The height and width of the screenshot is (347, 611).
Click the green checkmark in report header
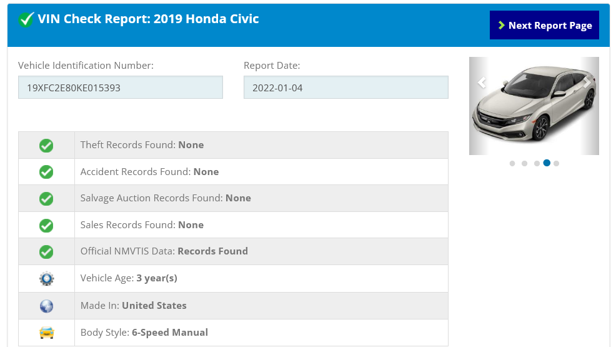point(26,19)
